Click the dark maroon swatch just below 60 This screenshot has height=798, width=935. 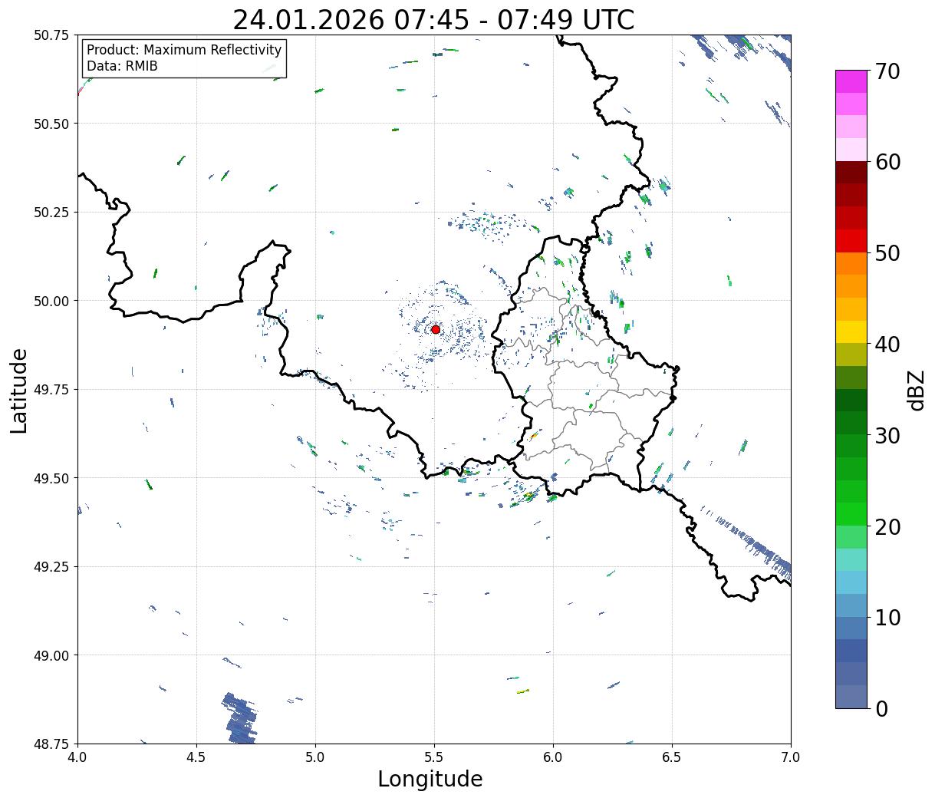[x=851, y=172]
